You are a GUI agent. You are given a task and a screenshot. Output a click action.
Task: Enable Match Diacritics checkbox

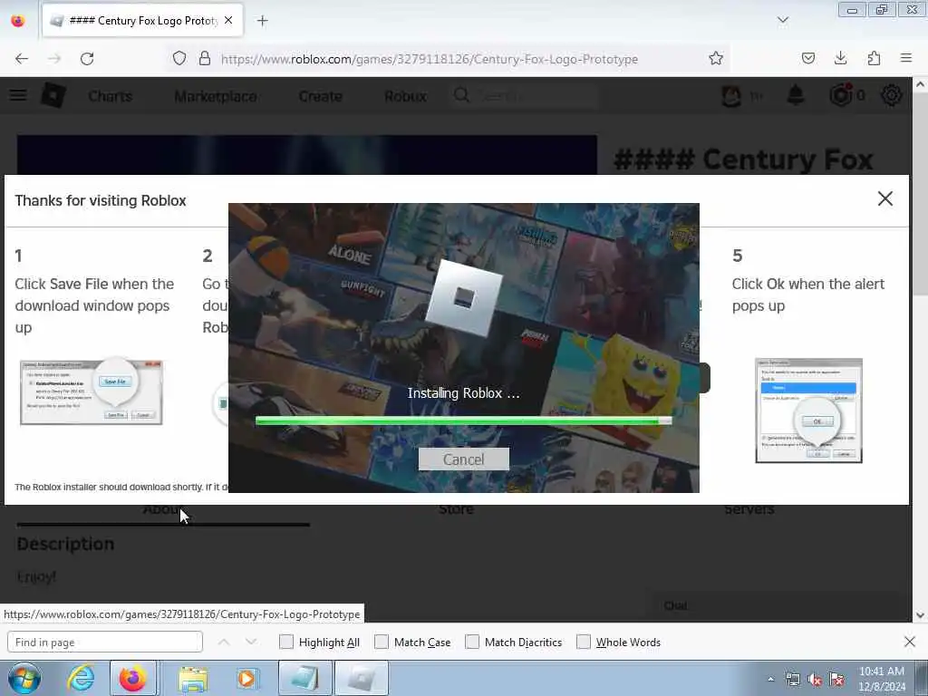point(472,642)
